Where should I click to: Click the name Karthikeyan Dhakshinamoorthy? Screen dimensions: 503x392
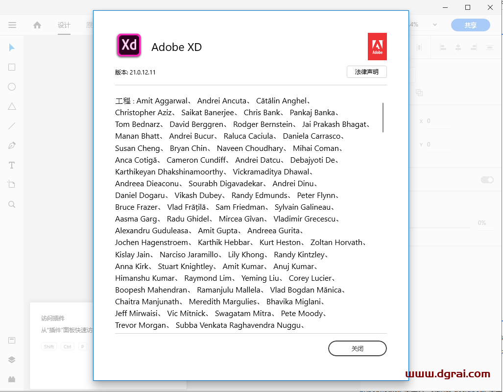click(169, 172)
